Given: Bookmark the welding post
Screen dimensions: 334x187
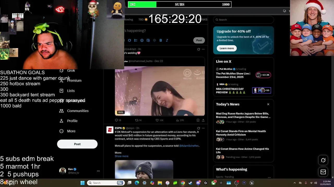Looking at the screenshot, I should 198,120.
